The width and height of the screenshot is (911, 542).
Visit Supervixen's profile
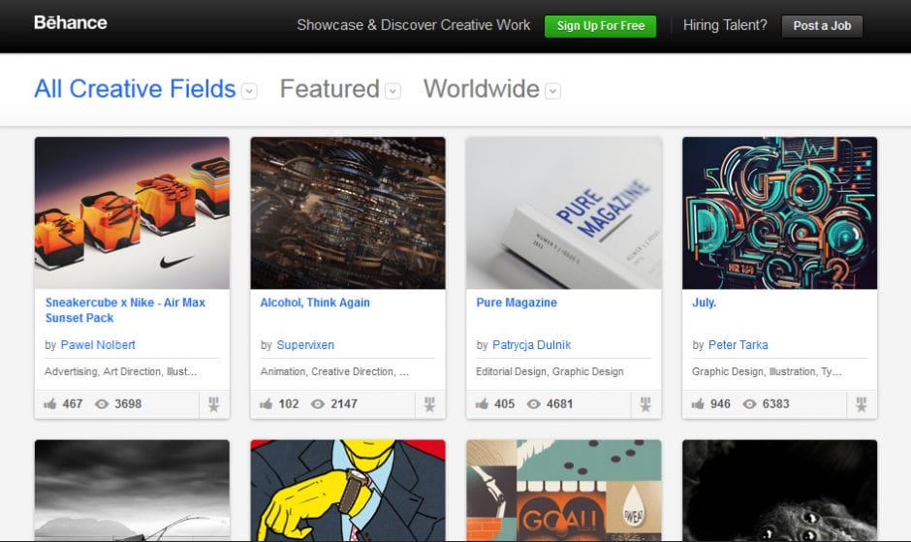pos(305,345)
